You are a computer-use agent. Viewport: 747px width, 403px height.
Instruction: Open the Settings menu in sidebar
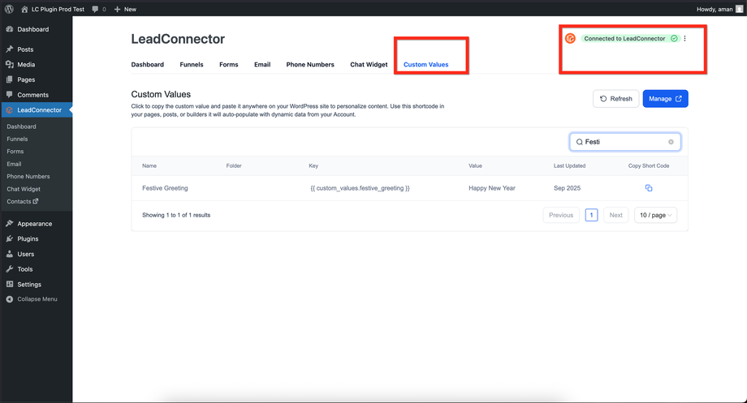[x=29, y=285]
